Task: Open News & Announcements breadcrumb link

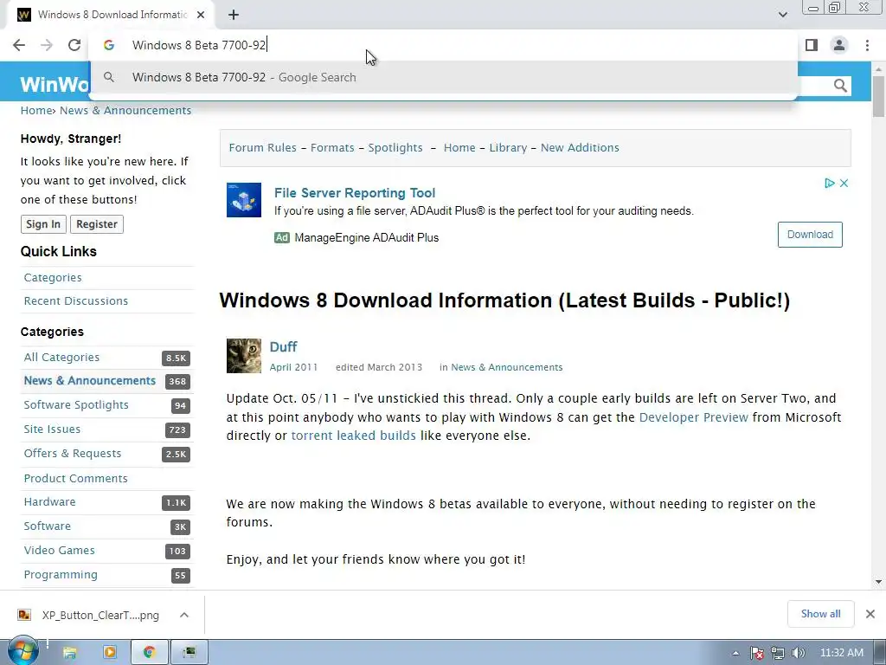Action: [125, 110]
